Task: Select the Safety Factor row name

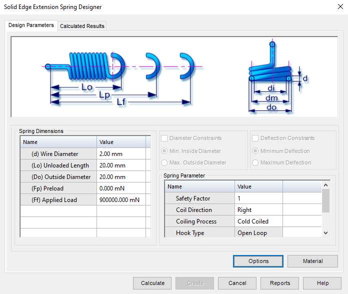Action: coord(199,198)
